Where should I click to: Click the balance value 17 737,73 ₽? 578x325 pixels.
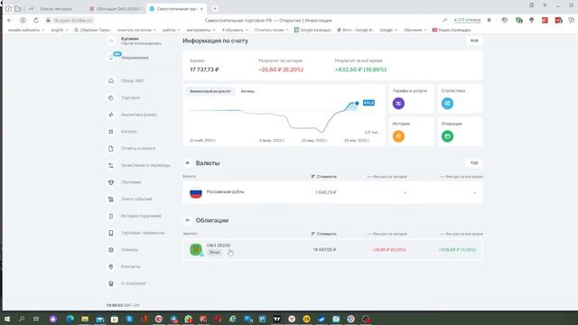[x=204, y=70]
